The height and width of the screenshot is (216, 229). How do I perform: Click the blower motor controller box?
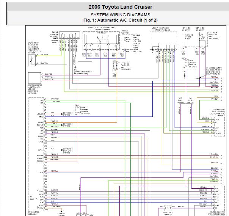point(35,78)
